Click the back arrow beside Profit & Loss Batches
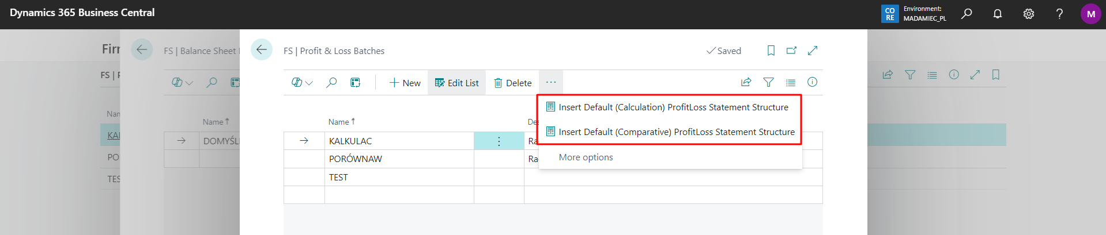Screen dimensions: 1106x235 [262, 50]
